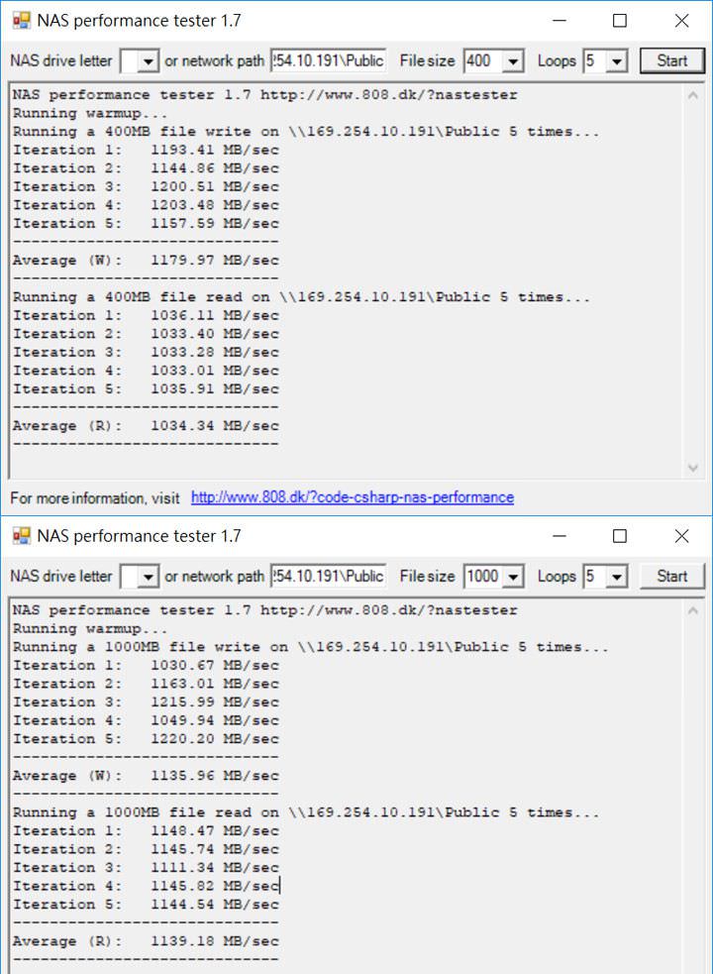Click read average 1139.18 MB/sec line

pos(146,941)
